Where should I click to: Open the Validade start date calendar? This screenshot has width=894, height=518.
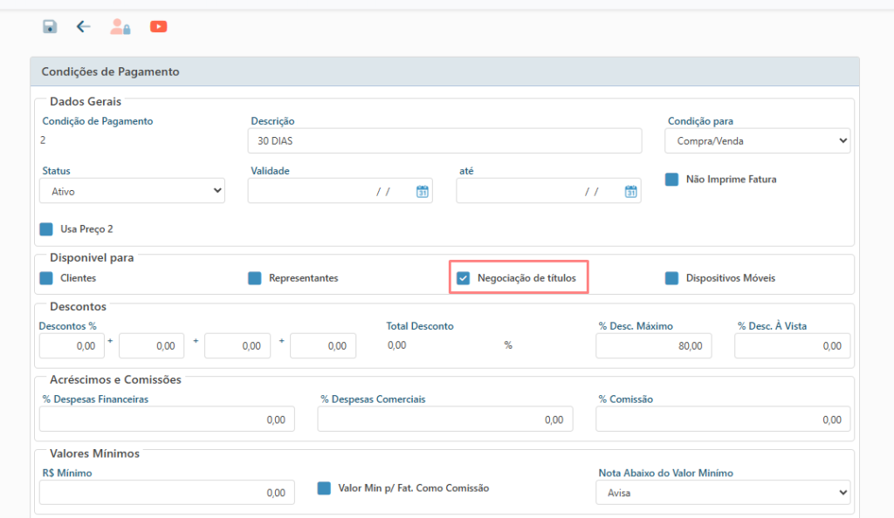tap(422, 192)
